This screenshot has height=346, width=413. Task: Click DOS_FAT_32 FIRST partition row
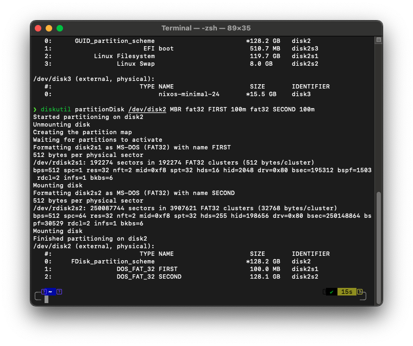[147, 269]
